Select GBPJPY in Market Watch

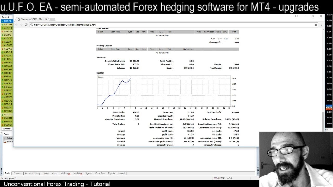click(x=7, y=94)
